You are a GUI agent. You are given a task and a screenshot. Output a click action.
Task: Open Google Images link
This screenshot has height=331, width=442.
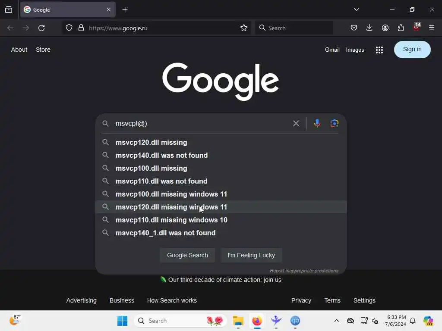click(x=355, y=50)
